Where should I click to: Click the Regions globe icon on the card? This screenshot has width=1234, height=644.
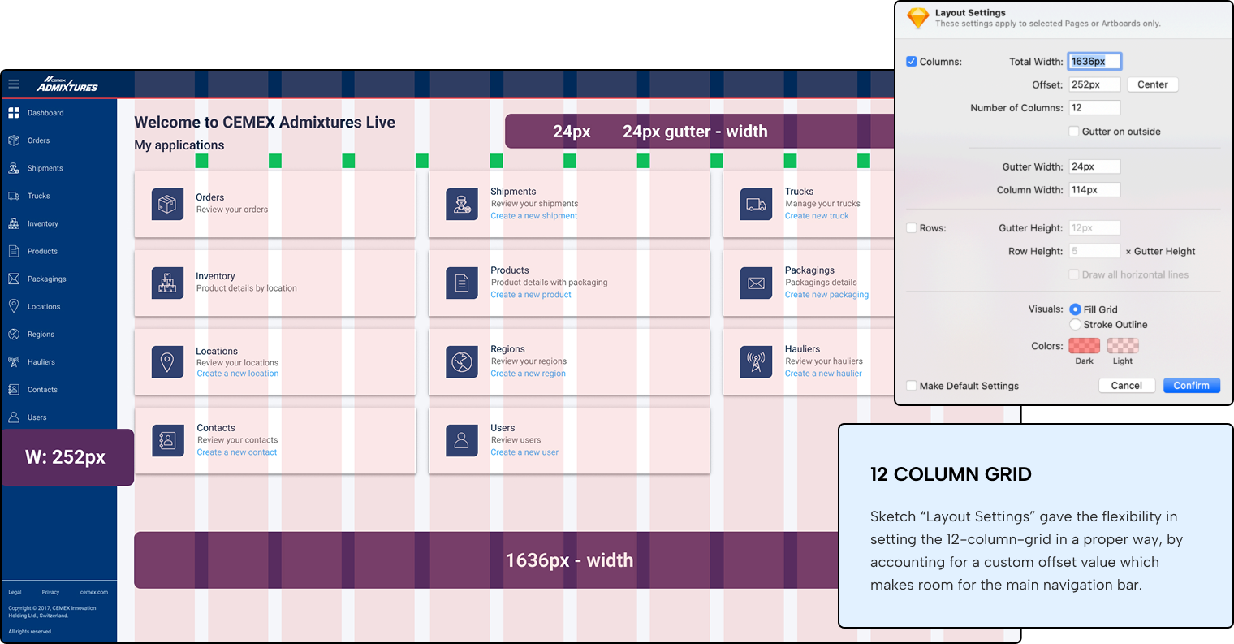(x=462, y=361)
